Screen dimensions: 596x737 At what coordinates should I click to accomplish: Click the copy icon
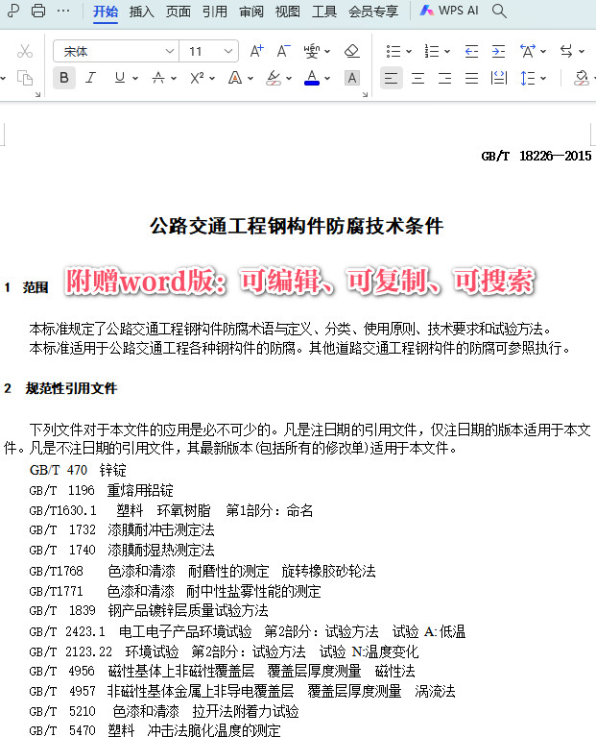(x=25, y=78)
